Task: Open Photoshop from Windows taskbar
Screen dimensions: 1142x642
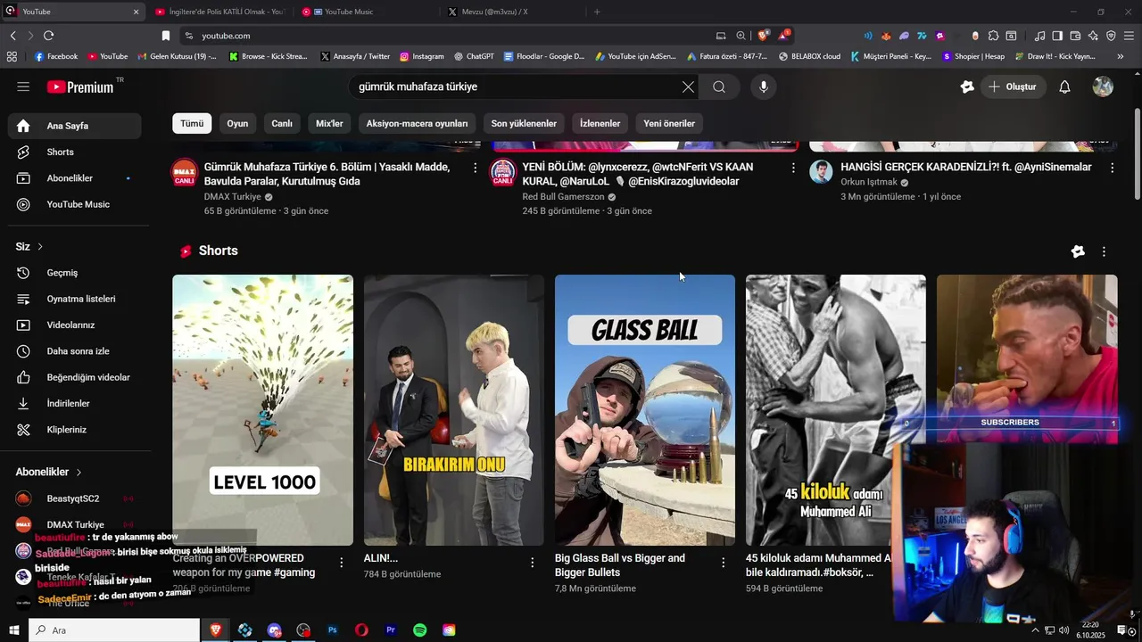Action: 332,630
